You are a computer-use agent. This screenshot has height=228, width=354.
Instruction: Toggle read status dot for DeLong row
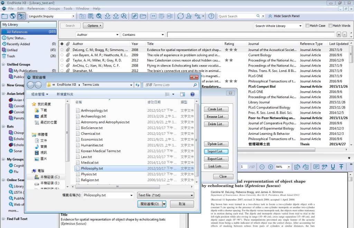62,50
